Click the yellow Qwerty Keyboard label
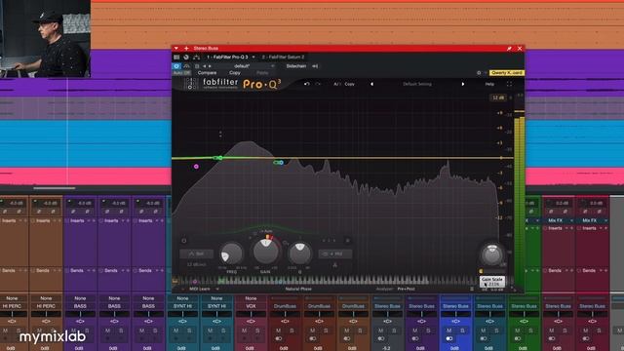 [507, 73]
